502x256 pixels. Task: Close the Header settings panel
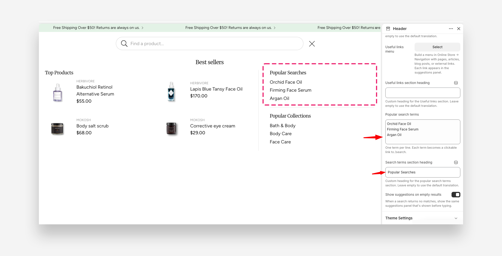459,29
